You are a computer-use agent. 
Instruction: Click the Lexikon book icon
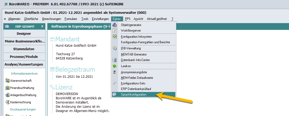115,66
